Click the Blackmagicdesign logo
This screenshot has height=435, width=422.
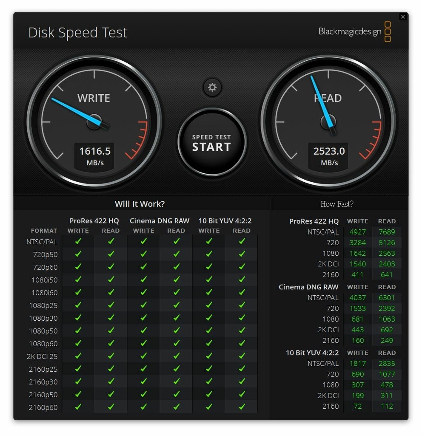355,31
